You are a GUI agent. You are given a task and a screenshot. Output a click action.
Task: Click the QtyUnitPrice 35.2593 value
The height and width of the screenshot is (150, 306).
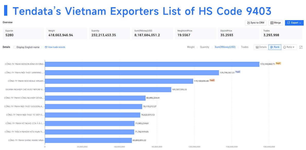[227, 35]
